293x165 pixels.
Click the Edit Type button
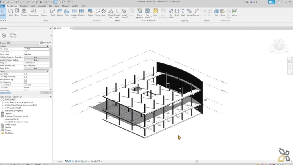[45, 43]
